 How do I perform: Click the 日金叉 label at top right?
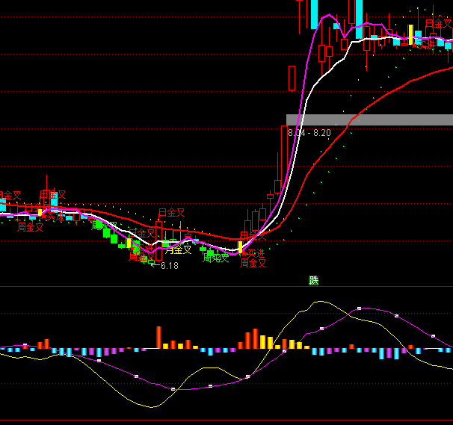pos(438,24)
